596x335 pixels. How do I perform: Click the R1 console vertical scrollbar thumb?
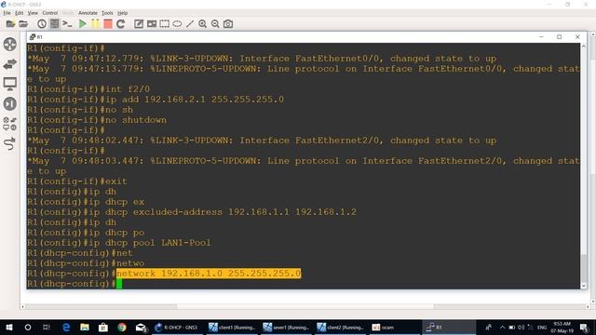584,267
